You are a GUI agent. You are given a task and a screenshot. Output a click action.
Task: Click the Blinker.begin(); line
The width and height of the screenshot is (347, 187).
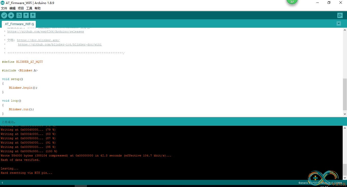pos(23,88)
